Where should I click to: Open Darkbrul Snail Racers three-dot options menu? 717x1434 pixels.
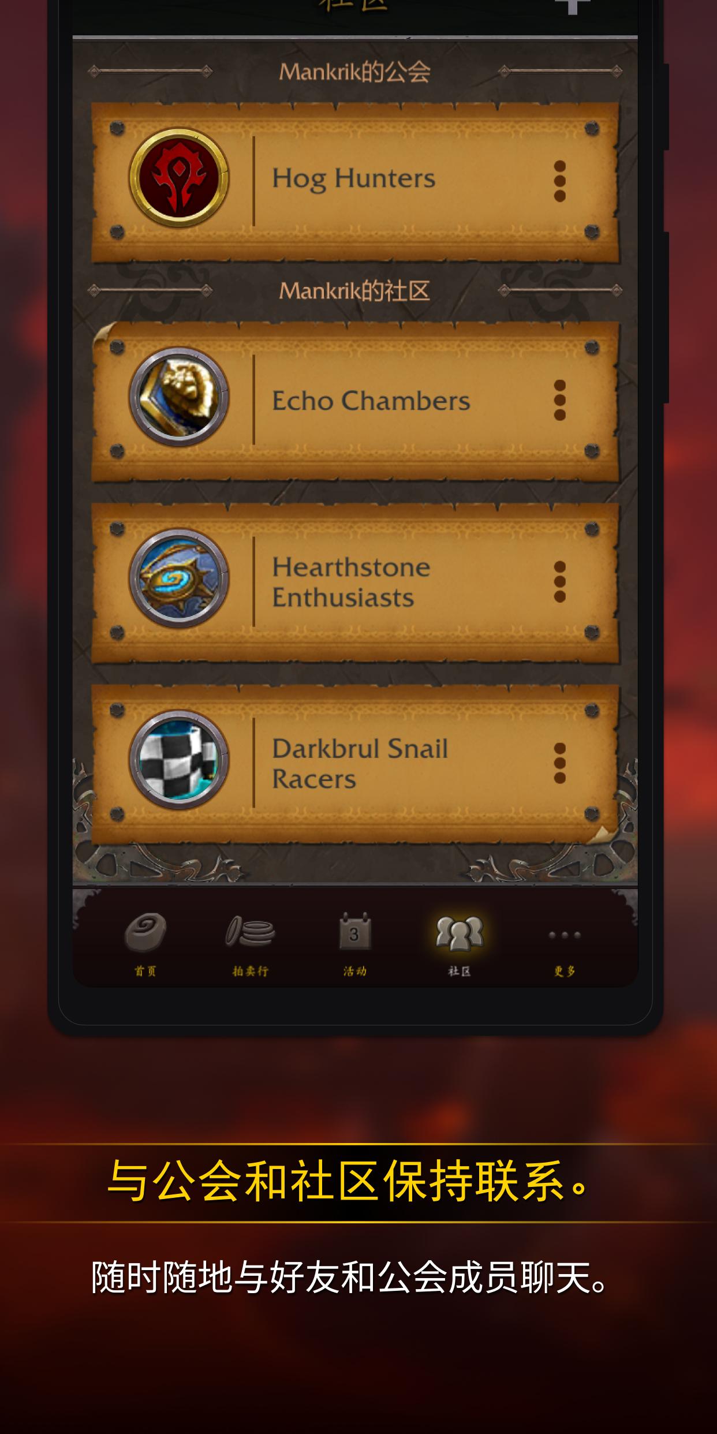[x=559, y=763]
